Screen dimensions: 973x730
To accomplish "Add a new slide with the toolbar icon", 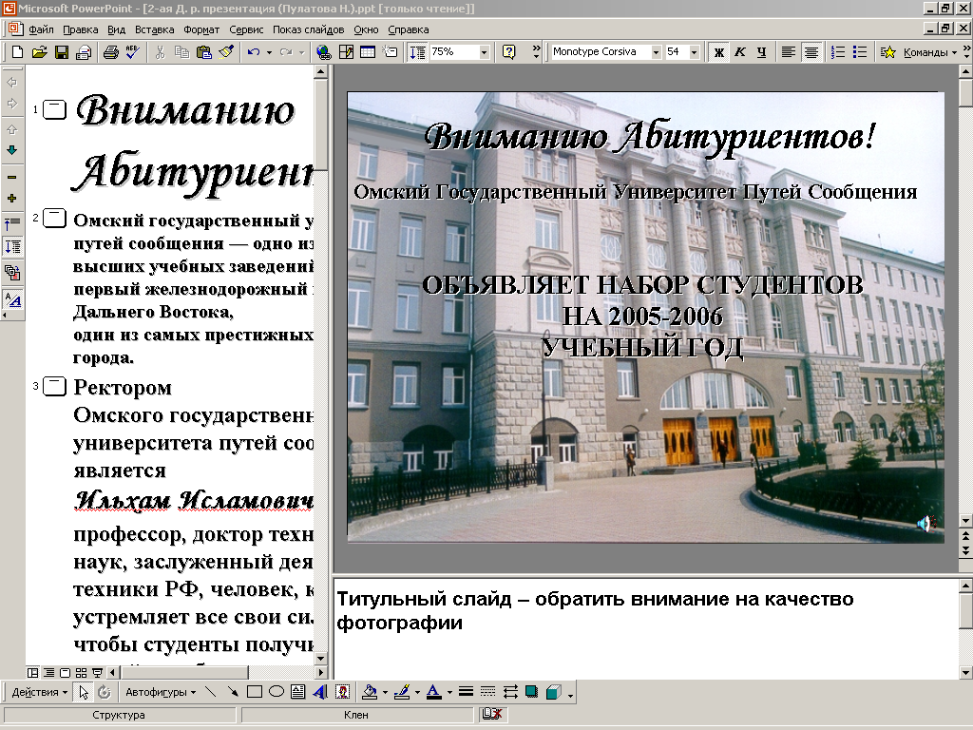I will pos(391,52).
